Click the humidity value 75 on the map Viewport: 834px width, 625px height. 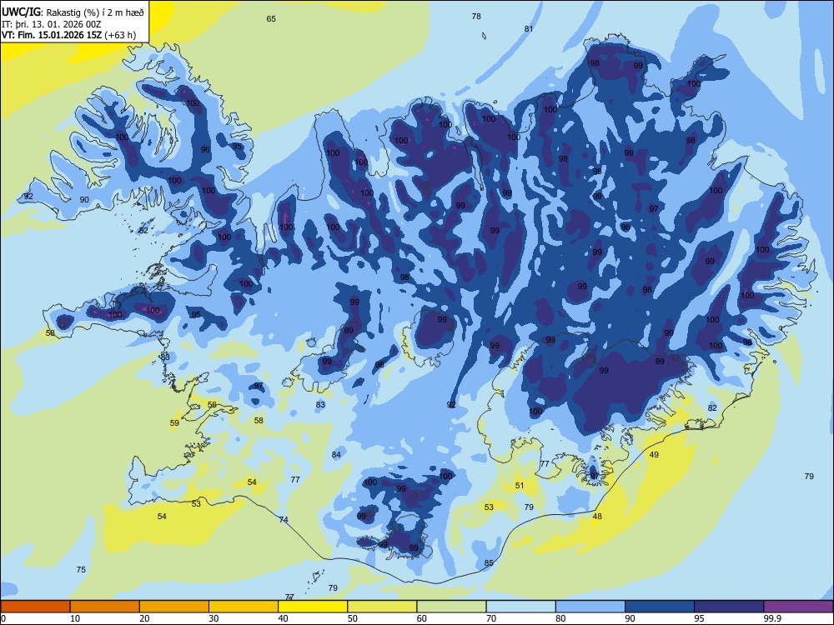[x=81, y=570]
